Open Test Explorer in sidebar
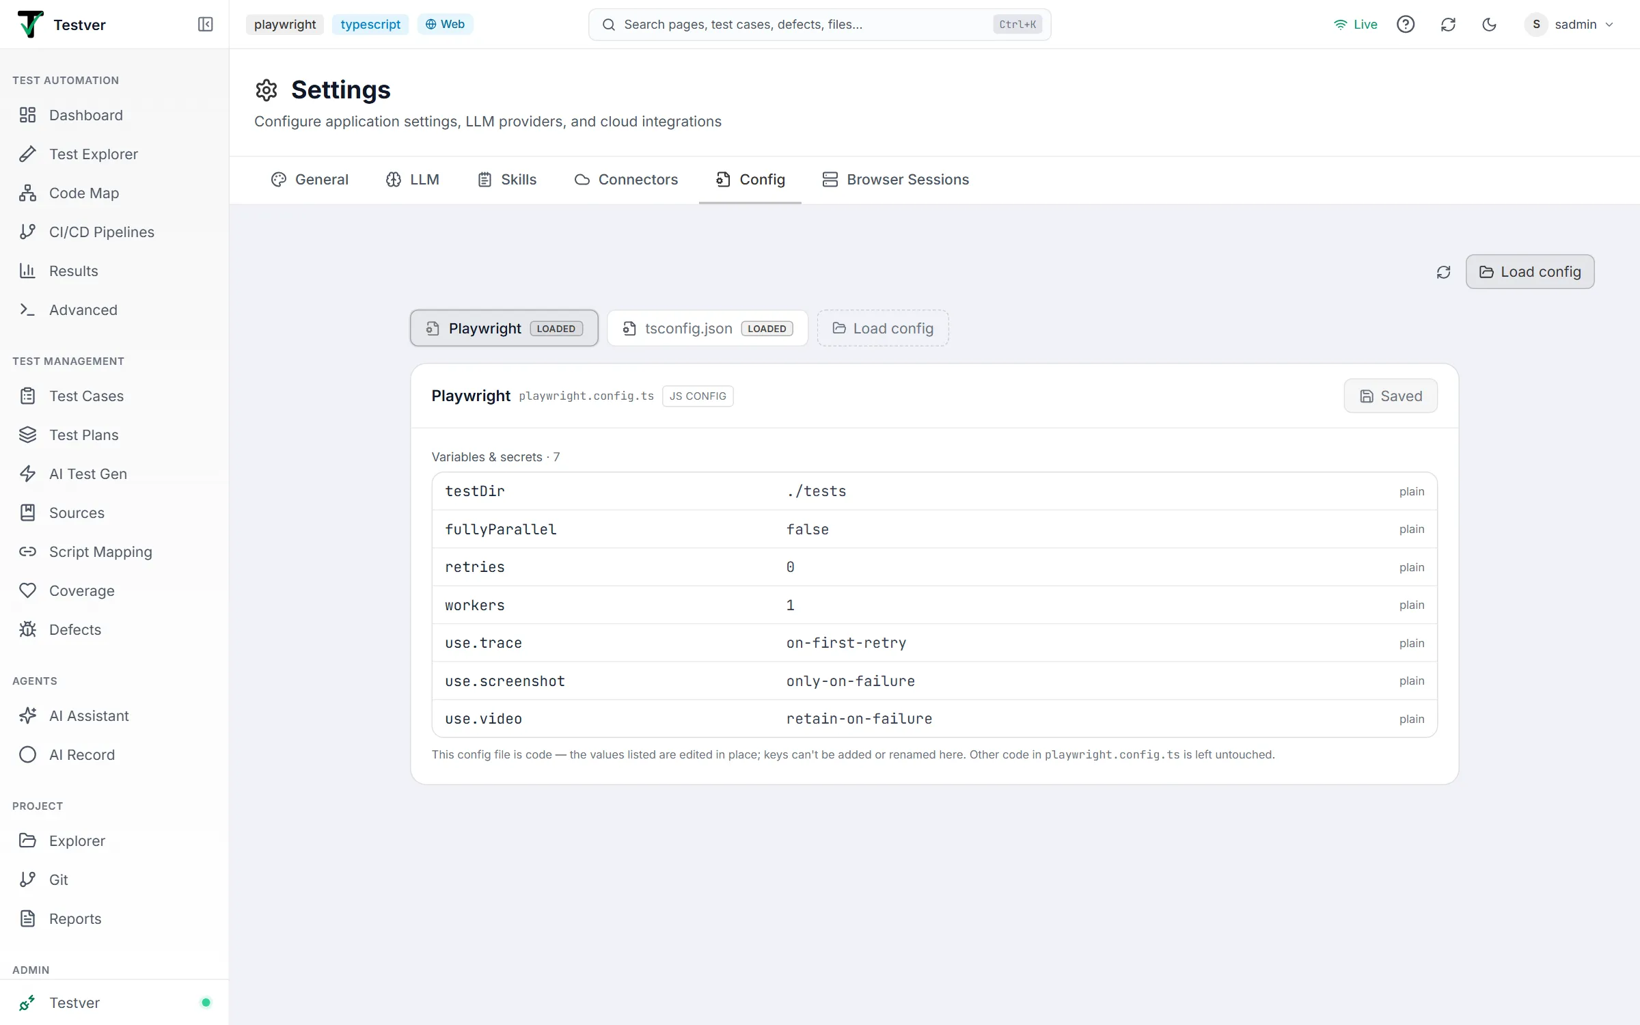The height and width of the screenshot is (1025, 1640). (114, 154)
